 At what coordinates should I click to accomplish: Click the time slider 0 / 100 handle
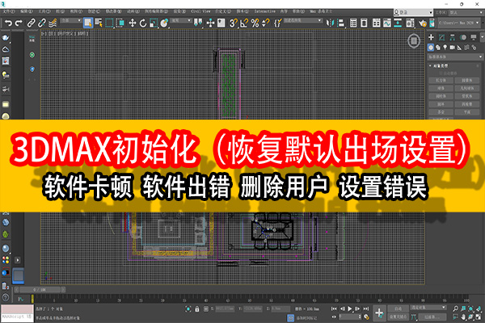pyautogui.click(x=40, y=290)
